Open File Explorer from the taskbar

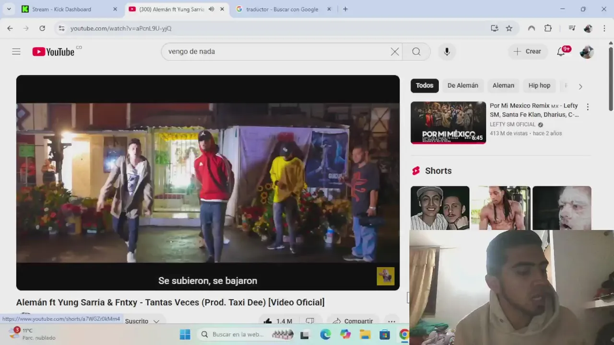click(365, 334)
